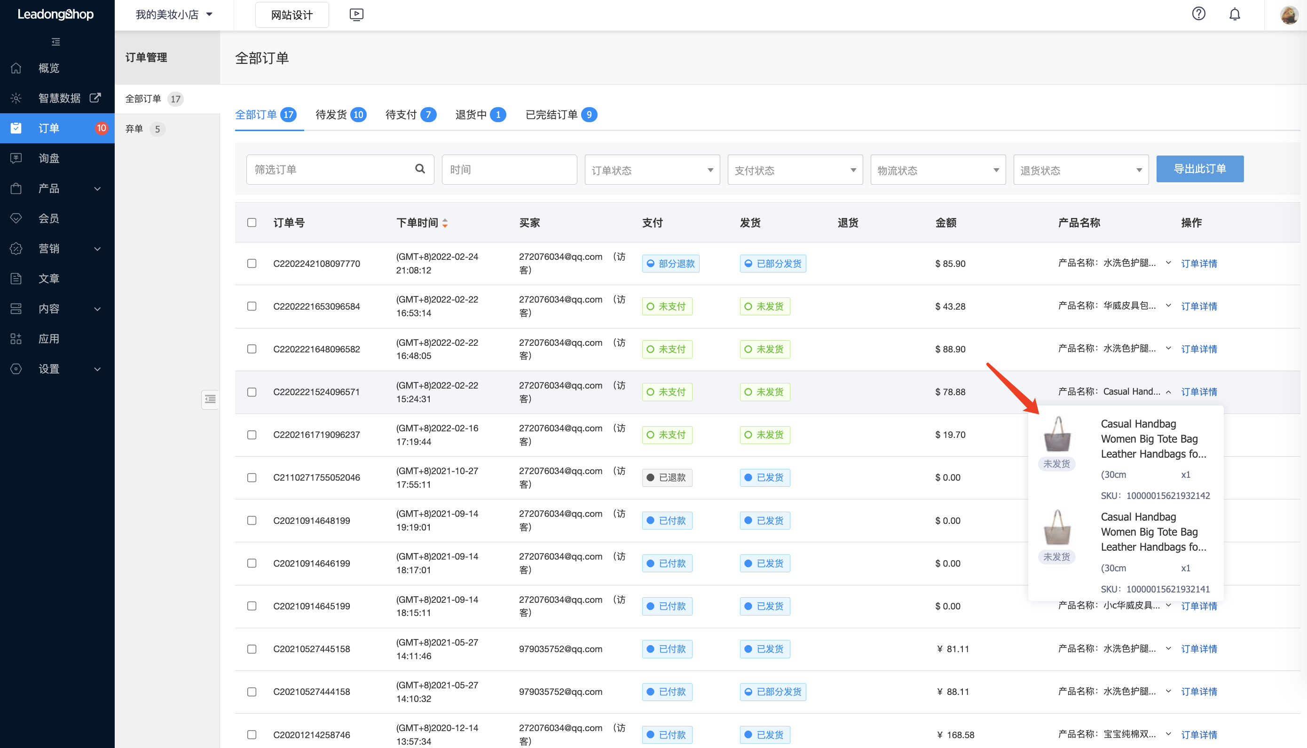Screen dimensions: 1307x748
Task: Sort orders by 下单时间 arrow icon
Action: pyautogui.click(x=445, y=222)
